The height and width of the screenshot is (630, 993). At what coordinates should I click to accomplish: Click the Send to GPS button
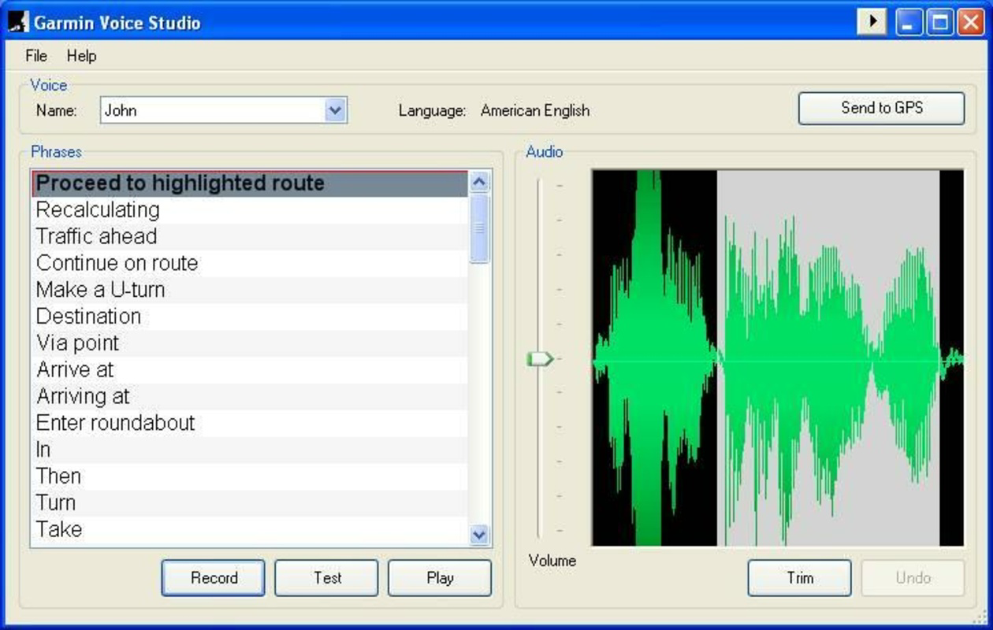[x=880, y=108]
